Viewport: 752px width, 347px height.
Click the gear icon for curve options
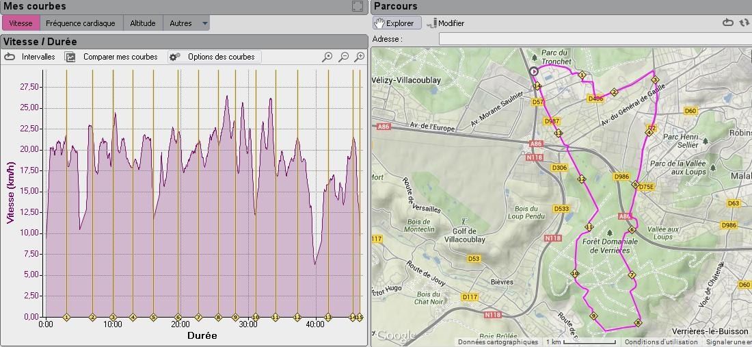coord(175,57)
